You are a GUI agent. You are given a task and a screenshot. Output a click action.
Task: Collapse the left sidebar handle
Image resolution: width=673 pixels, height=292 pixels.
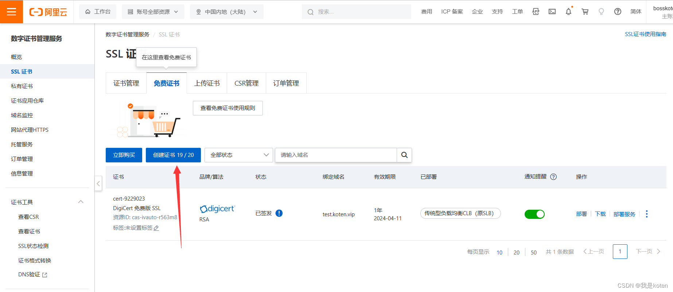click(98, 184)
